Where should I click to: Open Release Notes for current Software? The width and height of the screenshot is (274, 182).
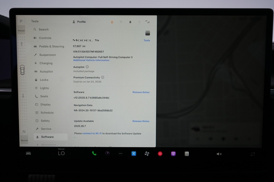(141, 92)
